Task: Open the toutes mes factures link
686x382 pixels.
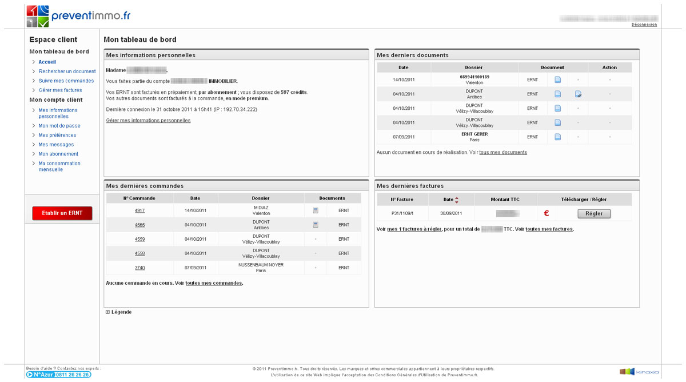Action: [549, 229]
